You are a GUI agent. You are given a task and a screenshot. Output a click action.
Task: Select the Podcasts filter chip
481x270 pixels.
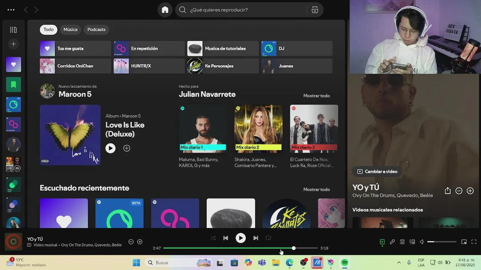[96, 29]
